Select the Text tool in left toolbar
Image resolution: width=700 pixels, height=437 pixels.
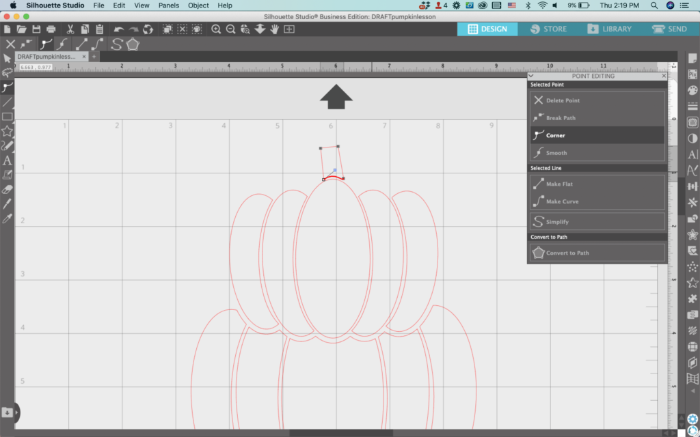coord(7,160)
